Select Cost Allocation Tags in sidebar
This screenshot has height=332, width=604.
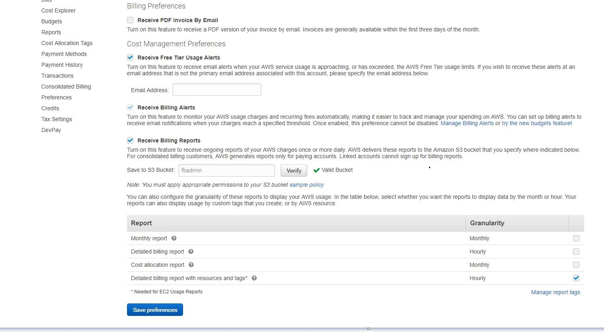pos(67,43)
